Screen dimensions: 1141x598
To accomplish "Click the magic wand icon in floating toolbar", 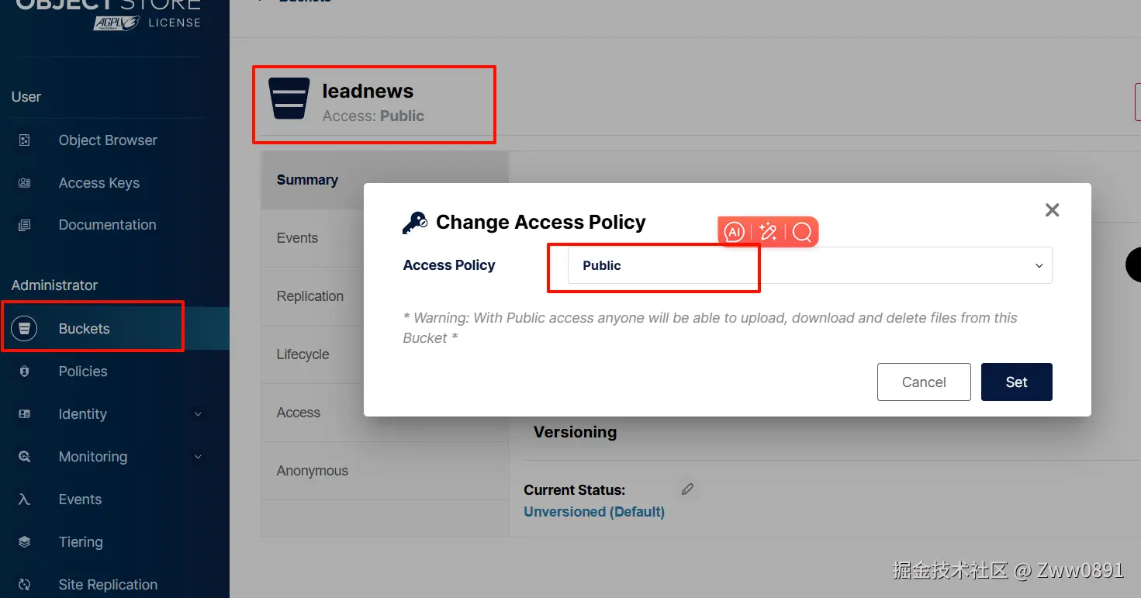I will click(x=769, y=232).
